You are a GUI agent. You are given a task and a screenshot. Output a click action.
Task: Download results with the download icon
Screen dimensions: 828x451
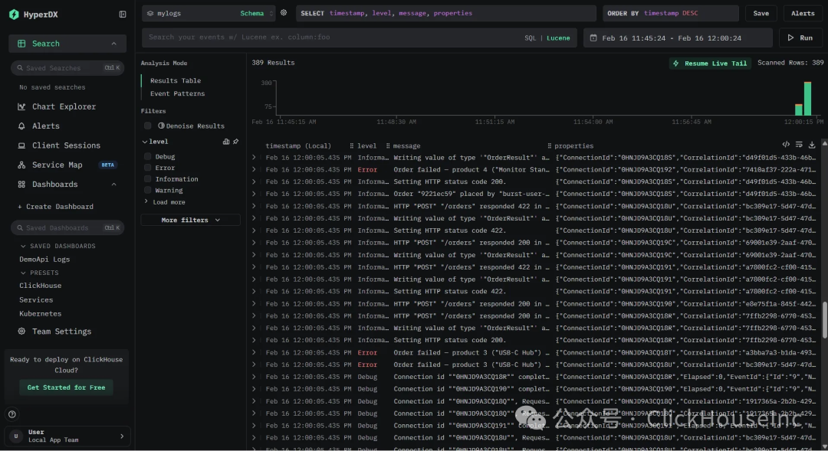click(x=812, y=145)
